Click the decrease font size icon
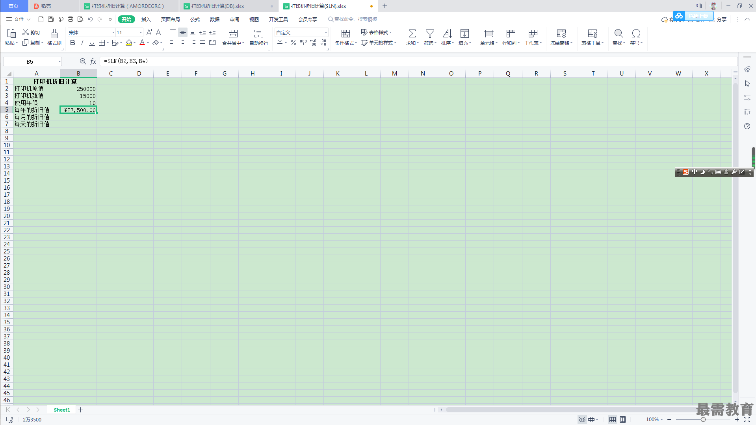 [x=159, y=32]
